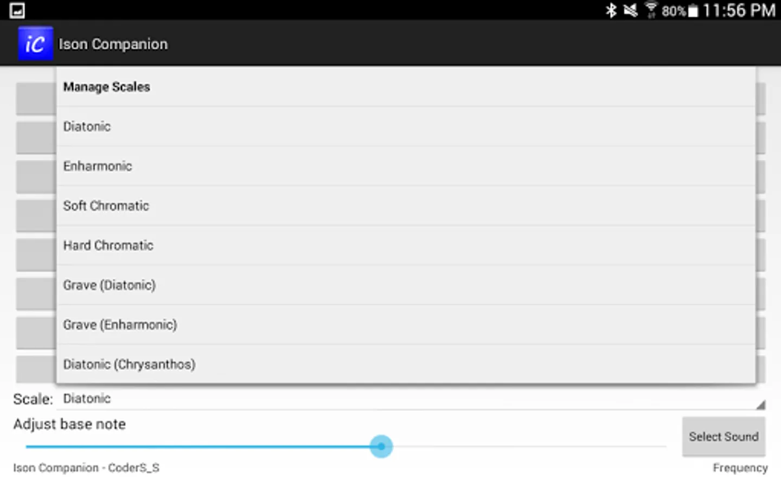
Task: Select Hard Chromatic from the list
Action: (x=406, y=245)
